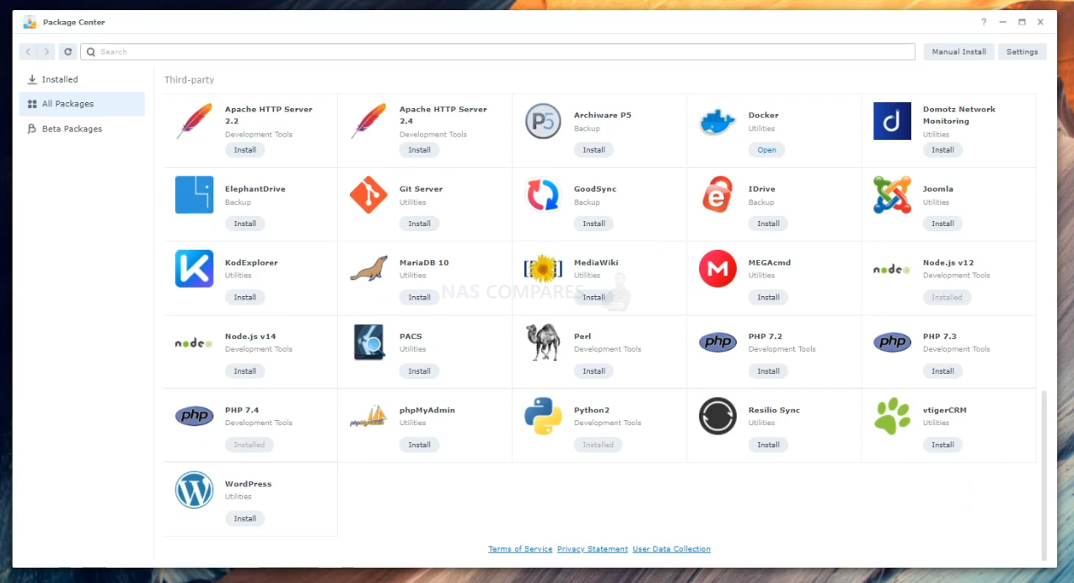
Task: Select the Python2 package icon
Action: click(543, 416)
